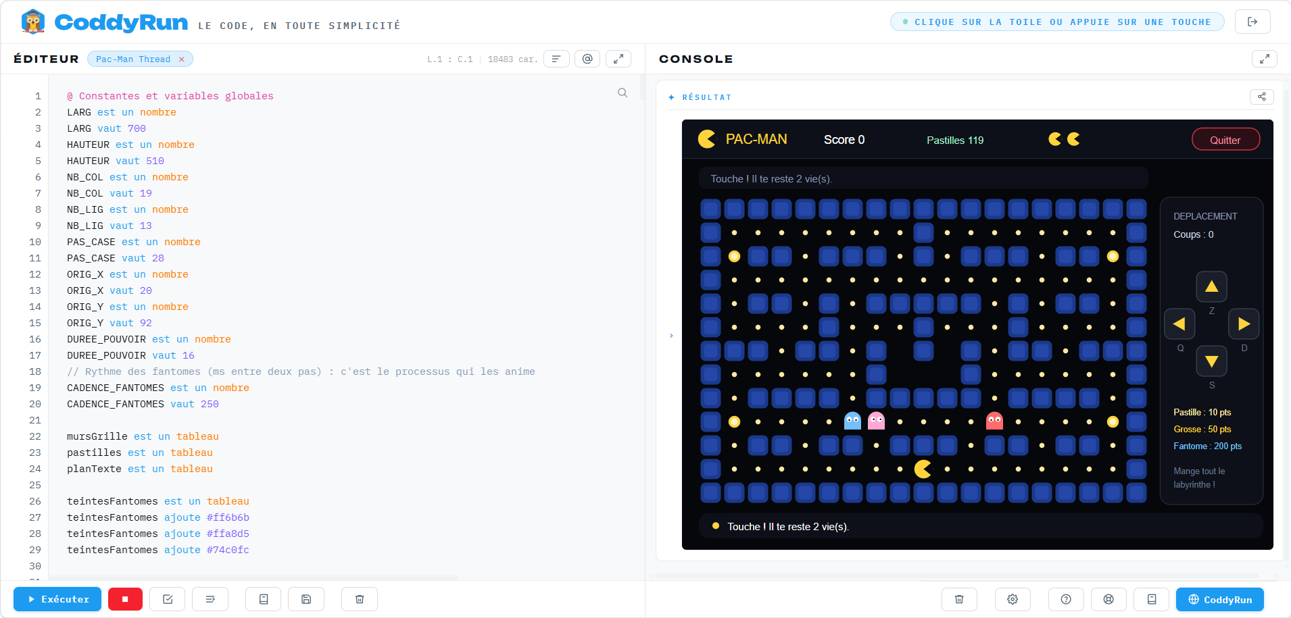Click the line 'teintesFantomes ajoute #ff6b6b'

pyautogui.click(x=158, y=517)
